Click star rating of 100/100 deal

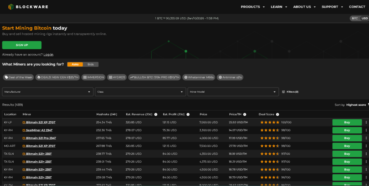pos(270,123)
